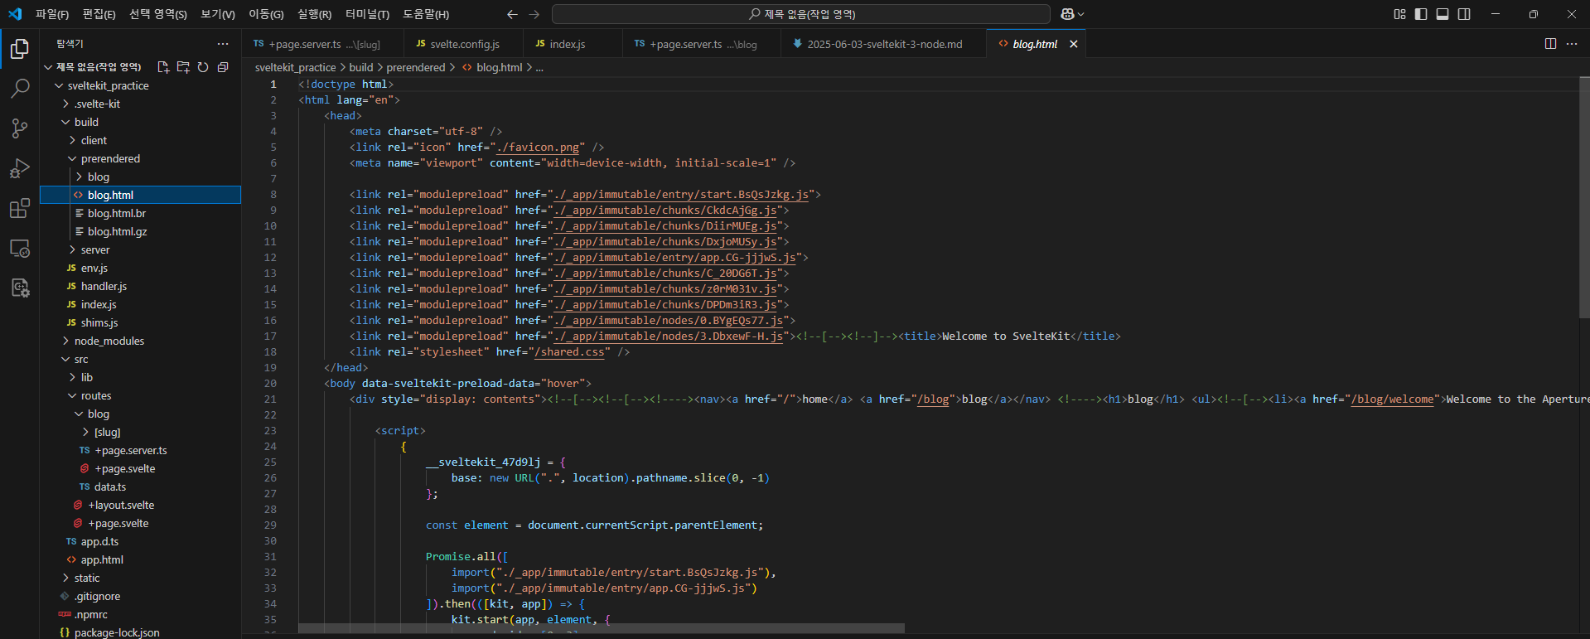Image resolution: width=1590 pixels, height=639 pixels.
Task: Collapse the prerendered folder
Action: click(x=72, y=158)
